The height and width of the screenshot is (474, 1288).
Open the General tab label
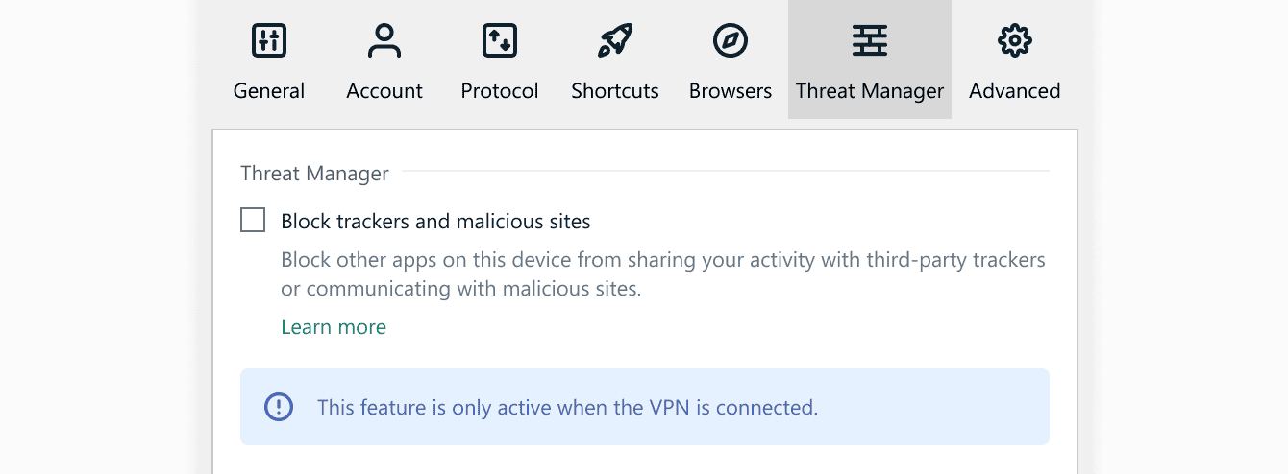269,91
